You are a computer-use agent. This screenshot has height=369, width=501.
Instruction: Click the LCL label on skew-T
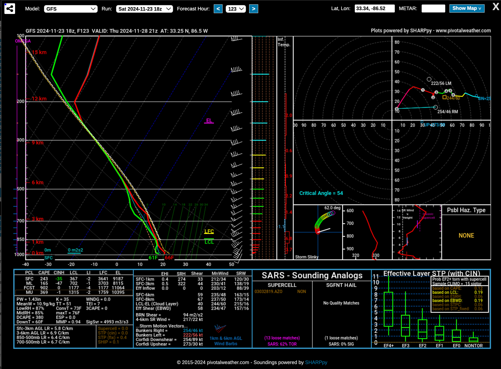(x=209, y=242)
